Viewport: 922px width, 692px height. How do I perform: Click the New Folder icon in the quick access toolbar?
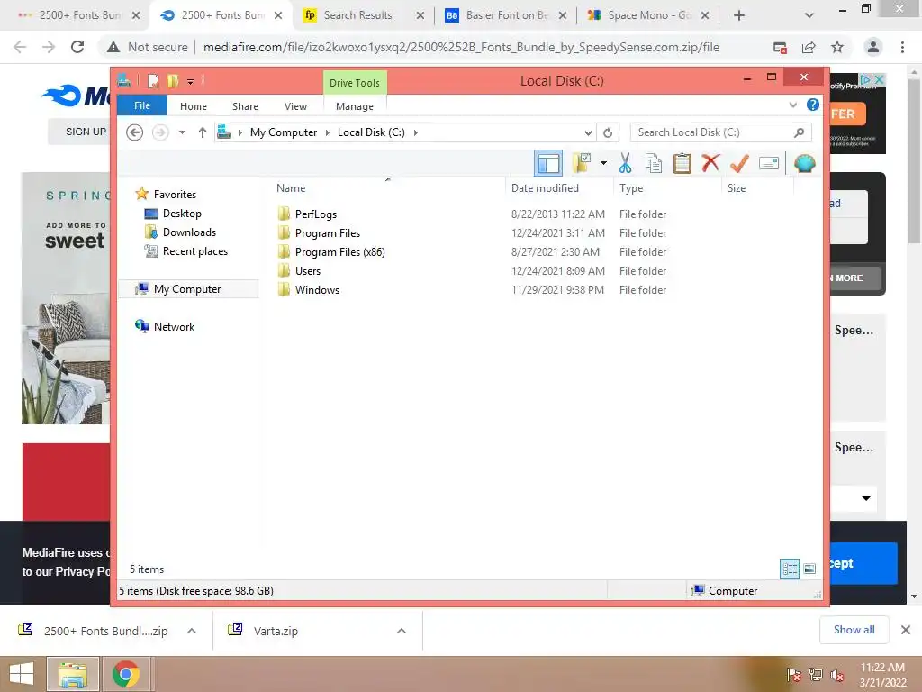click(x=172, y=80)
